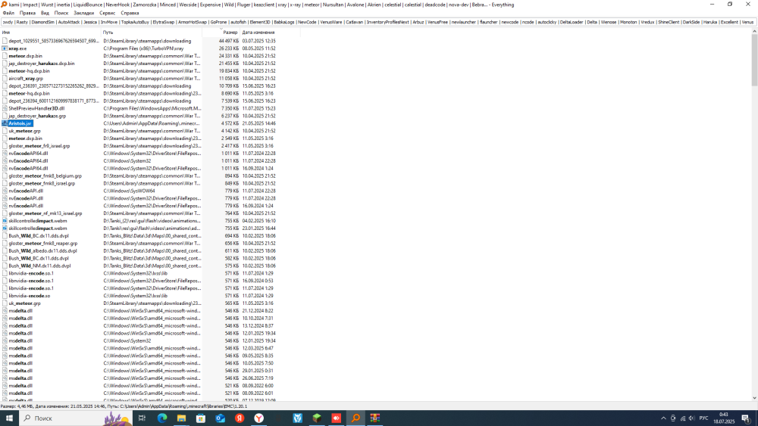Click the icon of skillcontrolledimpact.webm dated 04.02.2025
This screenshot has height=426, width=758.
pyautogui.click(x=5, y=221)
